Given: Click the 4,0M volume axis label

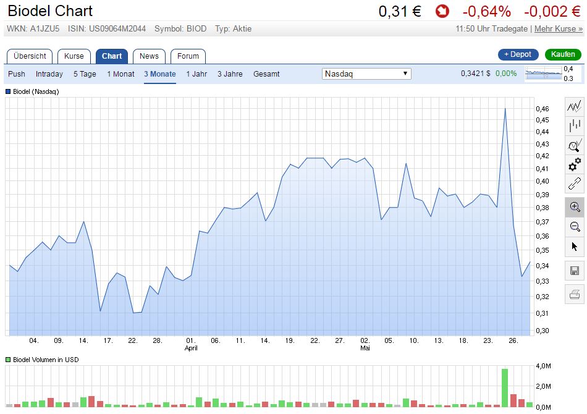Looking at the screenshot, I should tap(543, 366).
